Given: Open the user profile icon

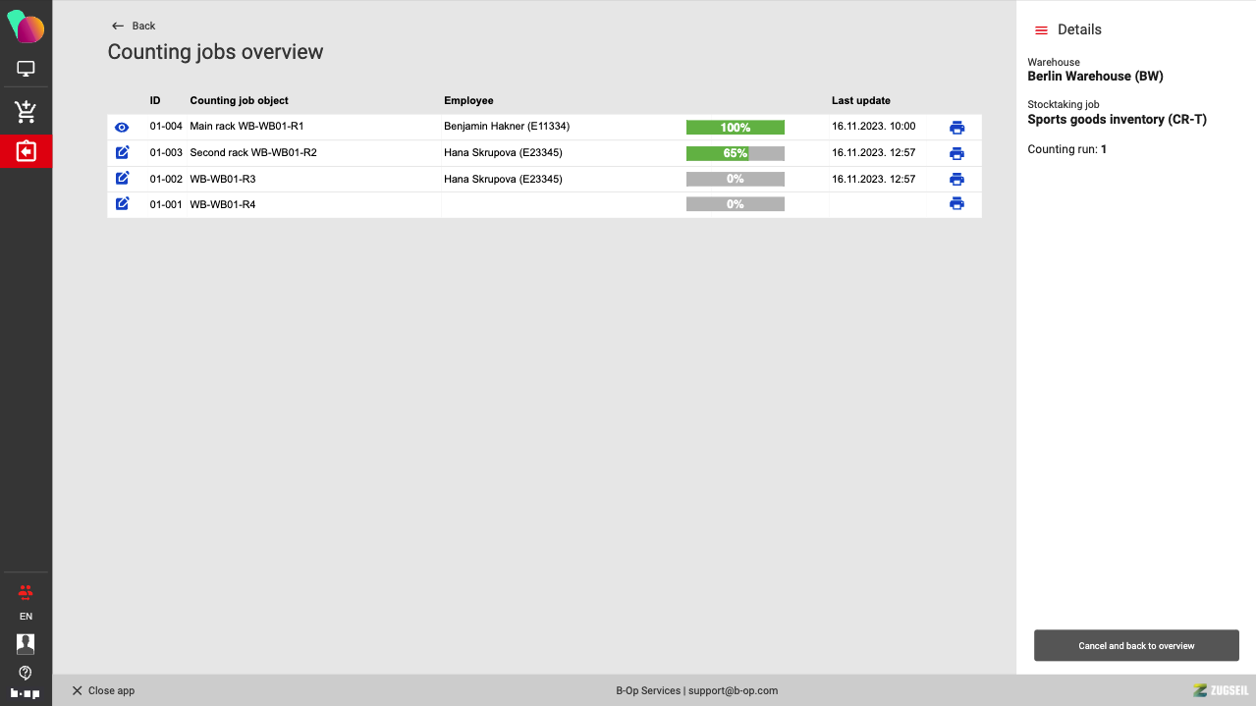Looking at the screenshot, I should pyautogui.click(x=26, y=643).
